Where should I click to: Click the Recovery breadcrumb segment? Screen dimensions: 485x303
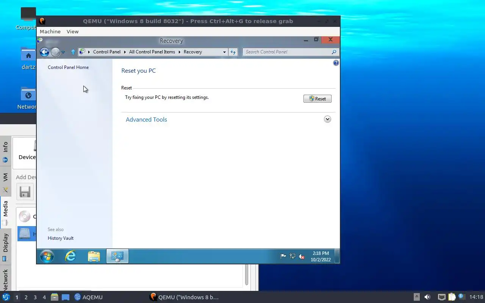click(193, 52)
